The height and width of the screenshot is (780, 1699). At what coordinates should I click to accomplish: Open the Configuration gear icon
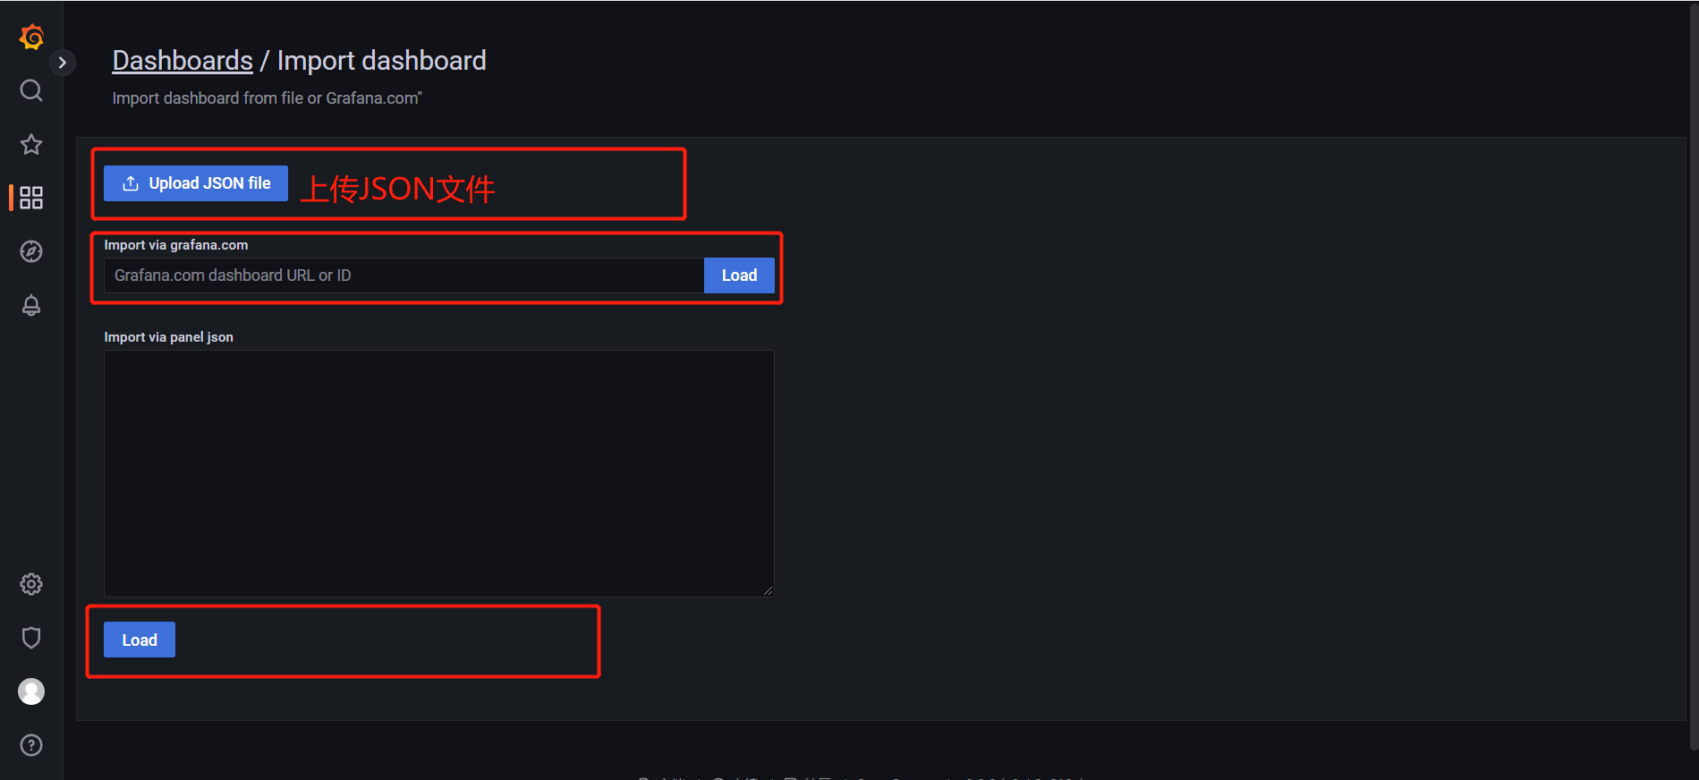(x=31, y=584)
